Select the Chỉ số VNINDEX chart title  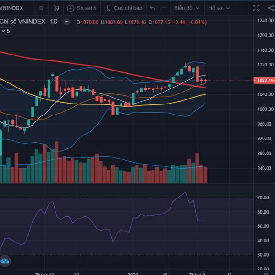coord(22,22)
